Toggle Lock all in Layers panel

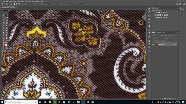pyautogui.click(x=164, y=41)
